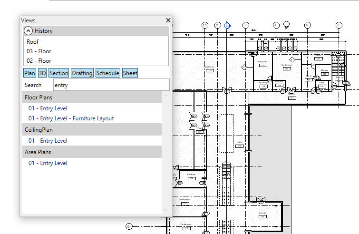Screen dimensions: 359x234
Task: Click the results scrollbar down arrow
Action: tap(166, 210)
